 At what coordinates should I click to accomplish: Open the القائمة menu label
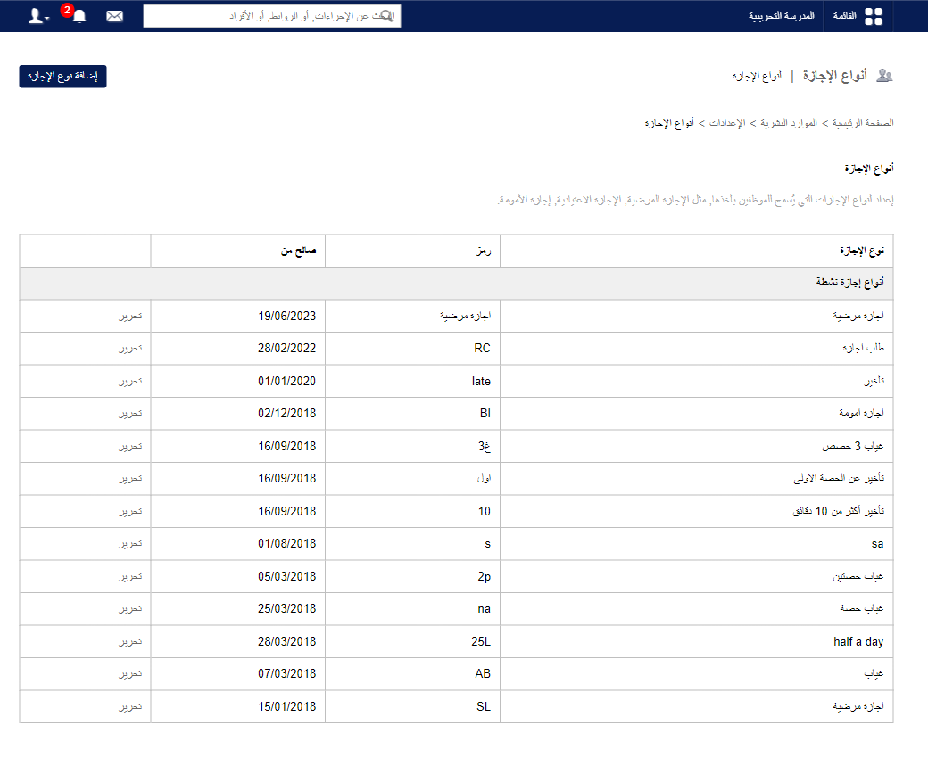[x=844, y=16]
